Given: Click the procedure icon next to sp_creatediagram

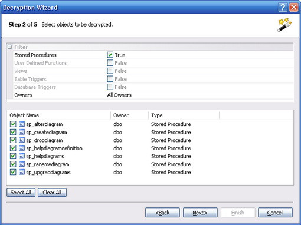Looking at the screenshot, I should pyautogui.click(x=22, y=132).
